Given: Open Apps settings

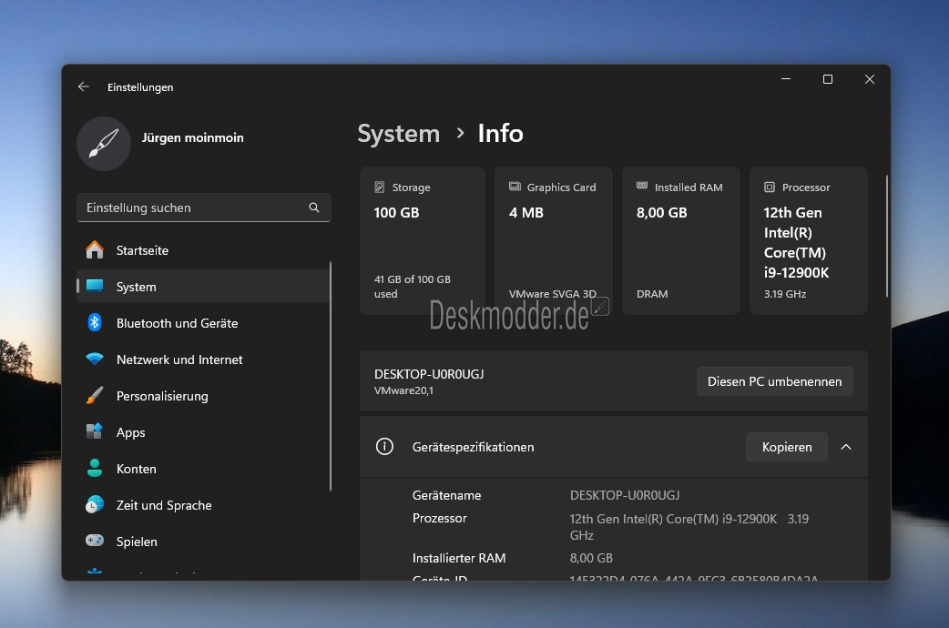Looking at the screenshot, I should 203,432.
